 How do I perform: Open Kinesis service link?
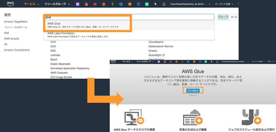[153, 51]
